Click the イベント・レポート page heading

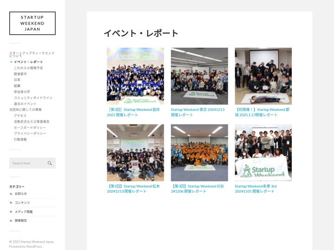pos(141,33)
